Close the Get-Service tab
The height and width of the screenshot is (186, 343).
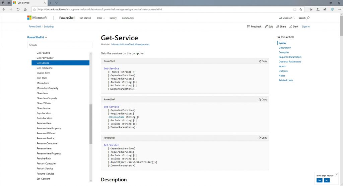[x=45, y=3]
